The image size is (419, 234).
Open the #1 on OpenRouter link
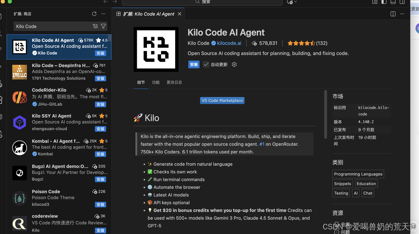[x=262, y=144]
